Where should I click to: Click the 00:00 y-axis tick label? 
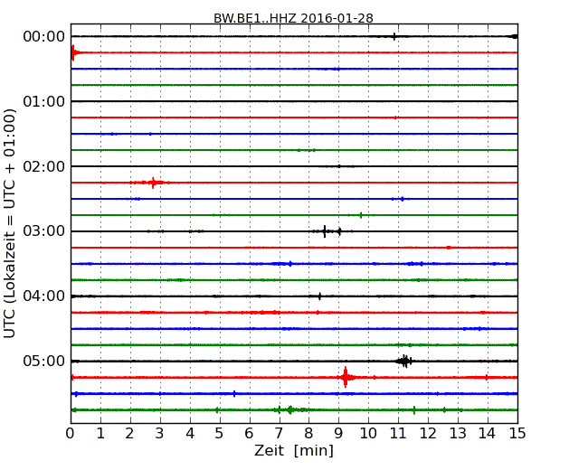click(44, 37)
